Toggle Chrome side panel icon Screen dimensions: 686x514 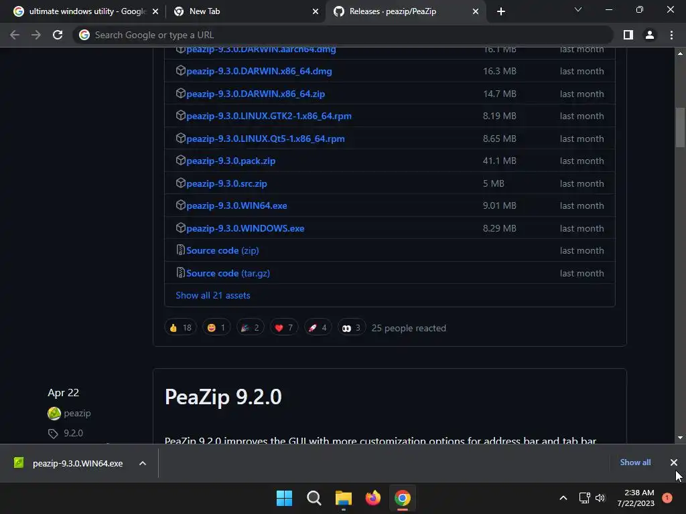pos(628,35)
